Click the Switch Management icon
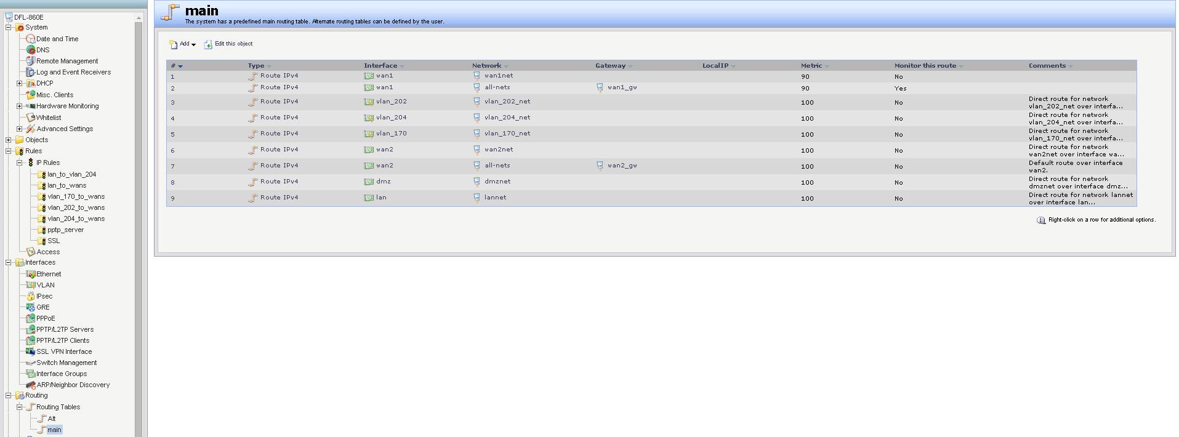Screen dimensions: 1179x437 click(x=30, y=363)
